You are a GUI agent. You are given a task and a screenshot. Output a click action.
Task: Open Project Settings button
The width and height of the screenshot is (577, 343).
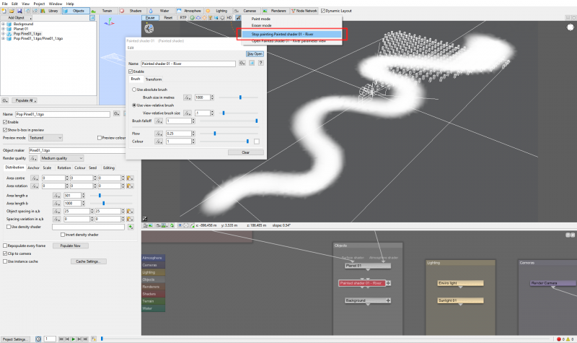[14, 339]
